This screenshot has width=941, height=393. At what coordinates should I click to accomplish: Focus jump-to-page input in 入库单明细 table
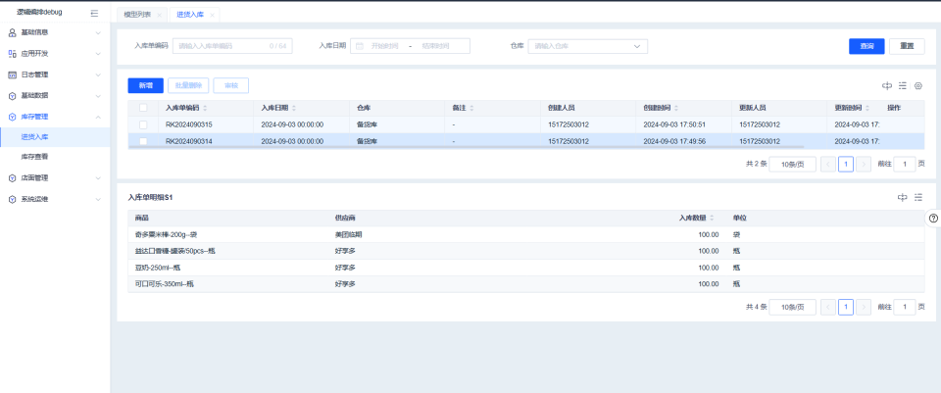pos(905,307)
